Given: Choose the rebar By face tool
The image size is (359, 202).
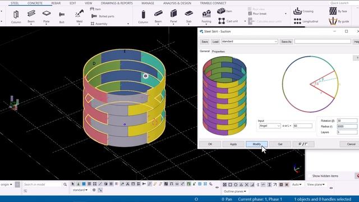Looking at the screenshot, I should [338, 11].
